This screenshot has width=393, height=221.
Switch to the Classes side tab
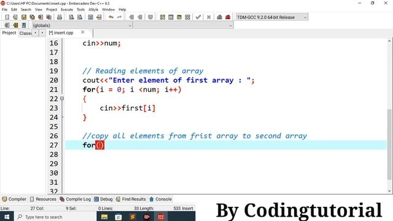click(x=25, y=33)
